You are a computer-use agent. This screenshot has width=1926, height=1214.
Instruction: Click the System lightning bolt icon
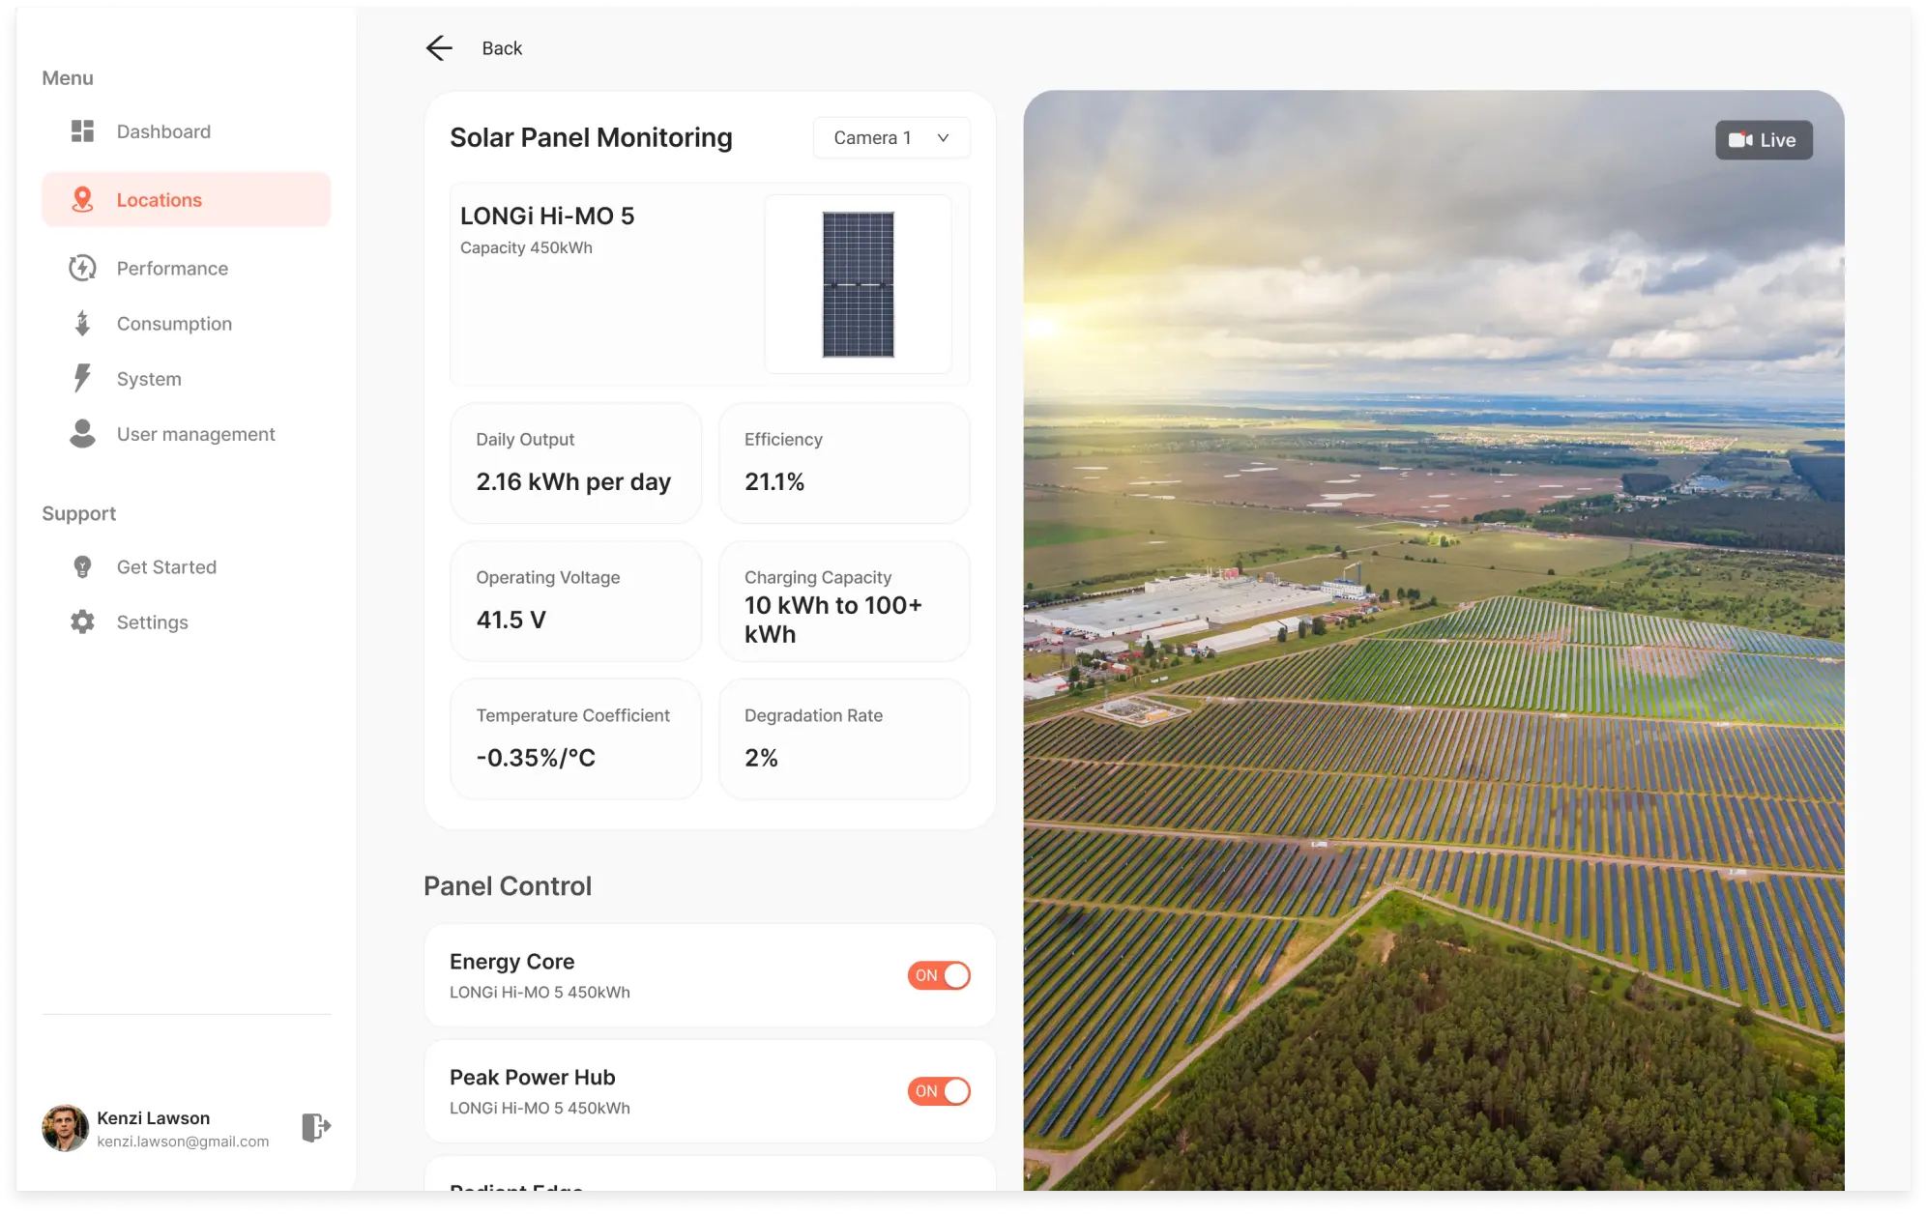tap(83, 378)
